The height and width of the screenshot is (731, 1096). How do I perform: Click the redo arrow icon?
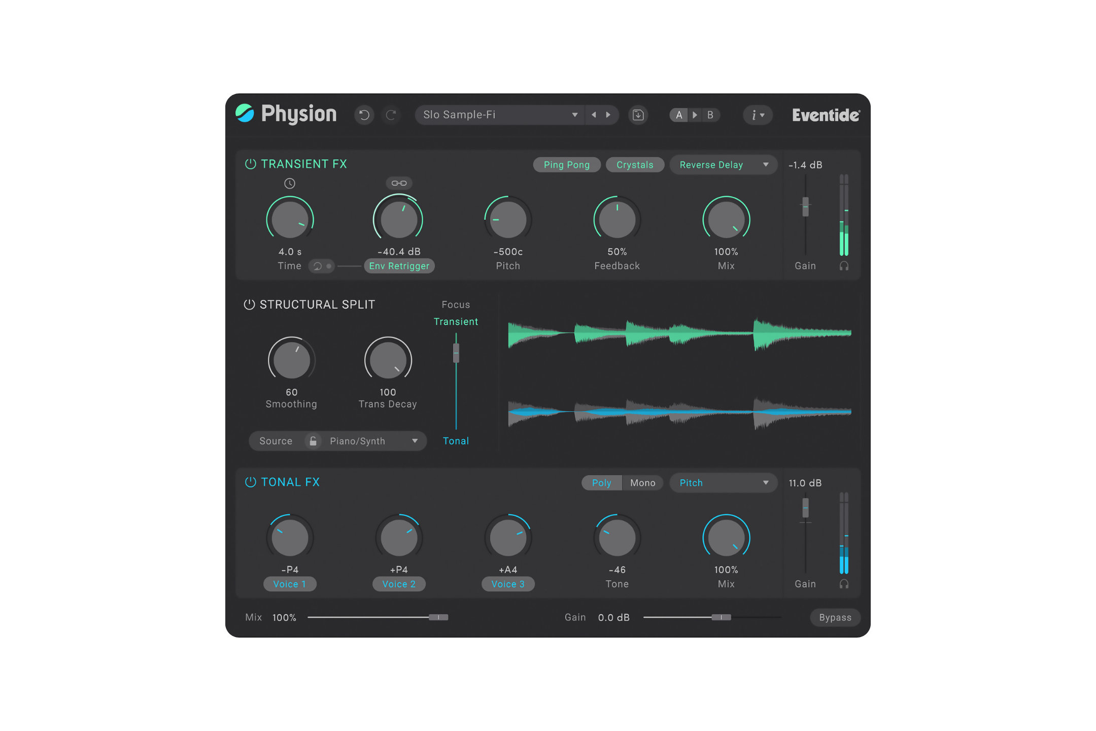coord(391,115)
